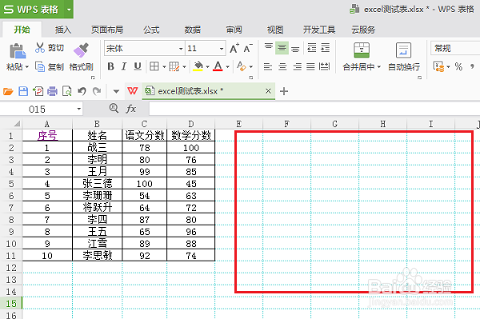This screenshot has height=319, width=480.
Task: Click the Cut scissors icon
Action: (40, 48)
